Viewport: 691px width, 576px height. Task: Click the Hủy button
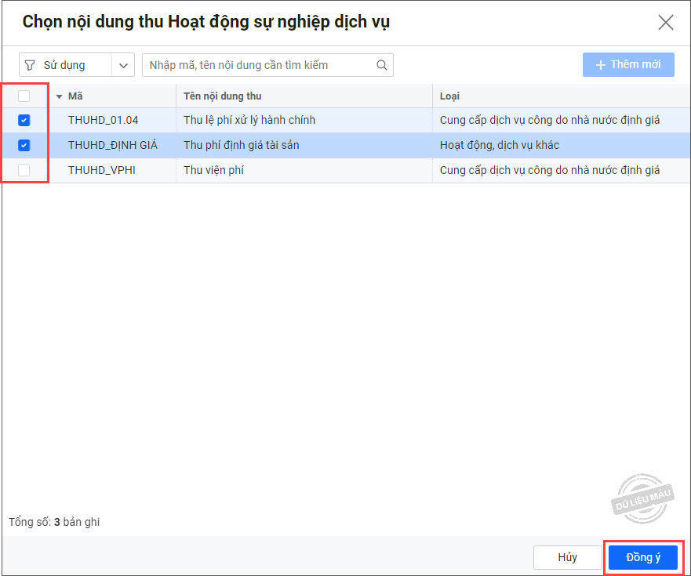(x=567, y=557)
